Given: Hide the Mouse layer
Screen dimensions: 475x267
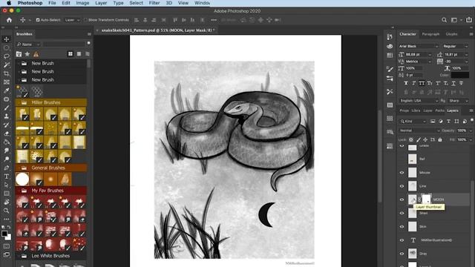Looking at the screenshot, I should point(402,173).
